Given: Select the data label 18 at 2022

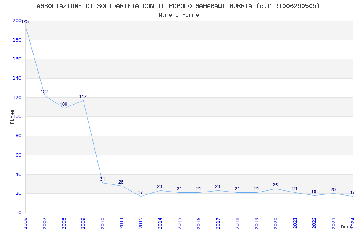Looking at the screenshot, I should [314, 192].
